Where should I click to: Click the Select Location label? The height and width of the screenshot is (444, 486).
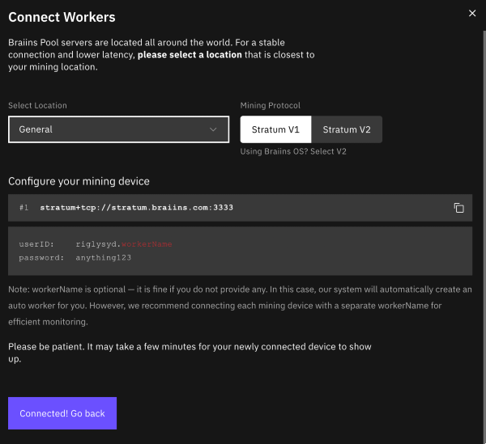coord(37,105)
